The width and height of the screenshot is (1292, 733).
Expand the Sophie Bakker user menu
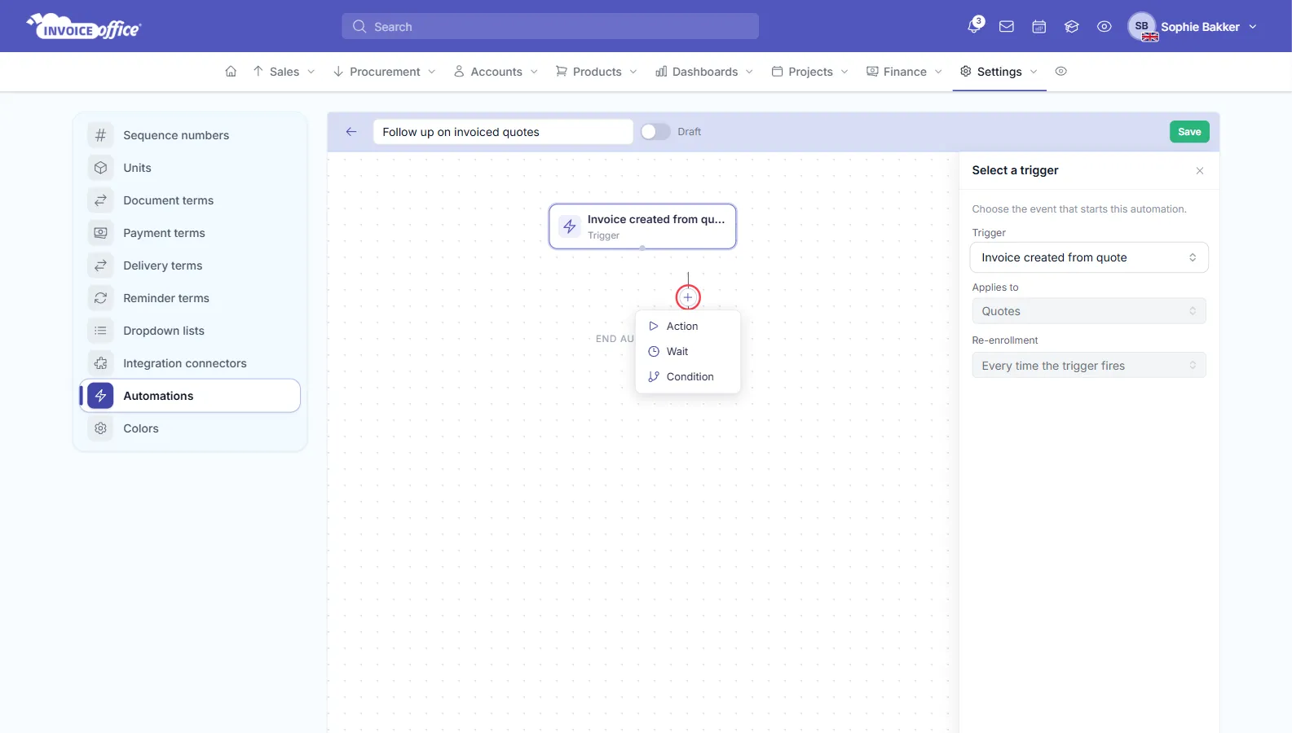coord(1193,27)
